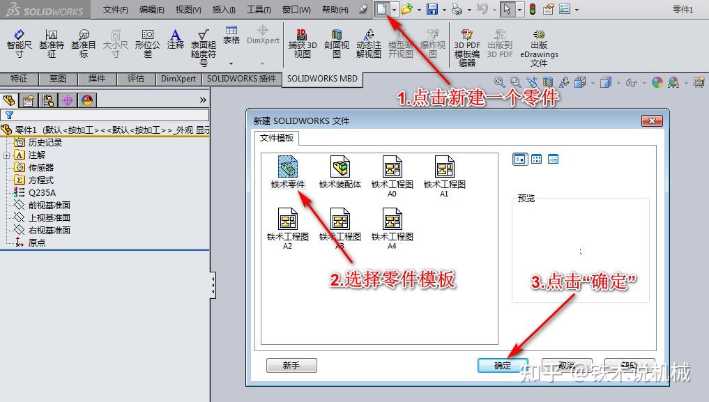Screen dimensions: 709x402
Task: Click the 表格 tables tool
Action: tap(231, 36)
